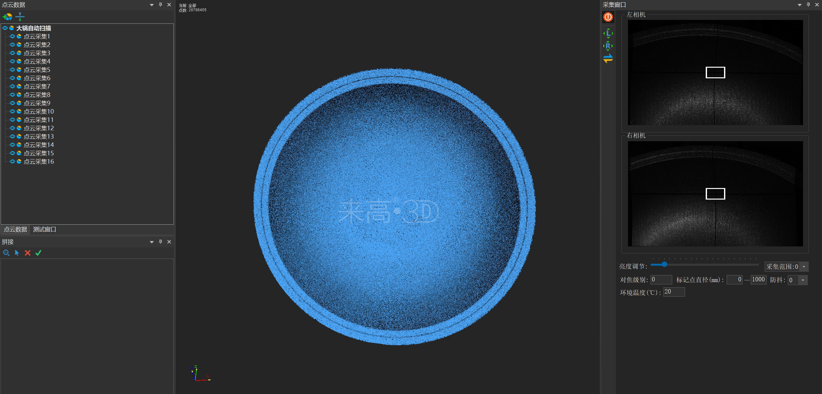
Task: Hide 点云采集12 via its eye icon
Action: [x=12, y=128]
